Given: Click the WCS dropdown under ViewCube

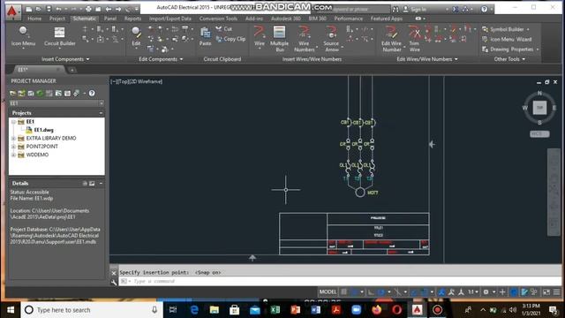Looking at the screenshot, I should coord(539,133).
